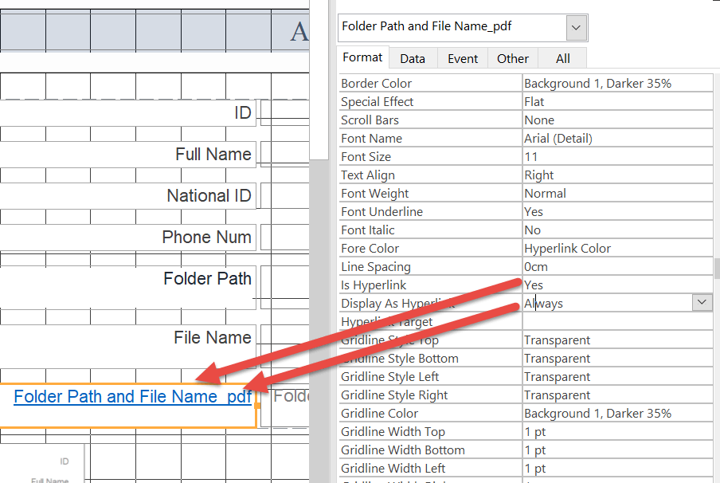
Task: Click the National ID text box in the form
Action: 284,195
